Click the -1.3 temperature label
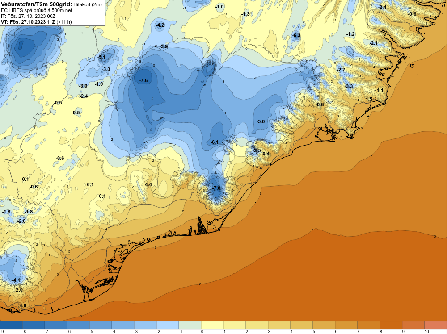The height and width of the screenshot is (334, 447). pyautogui.click(x=245, y=14)
